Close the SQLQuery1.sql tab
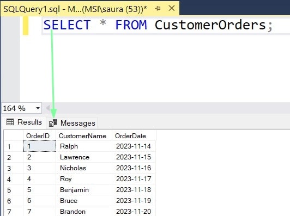This screenshot has width=290, height=216. click(172, 8)
